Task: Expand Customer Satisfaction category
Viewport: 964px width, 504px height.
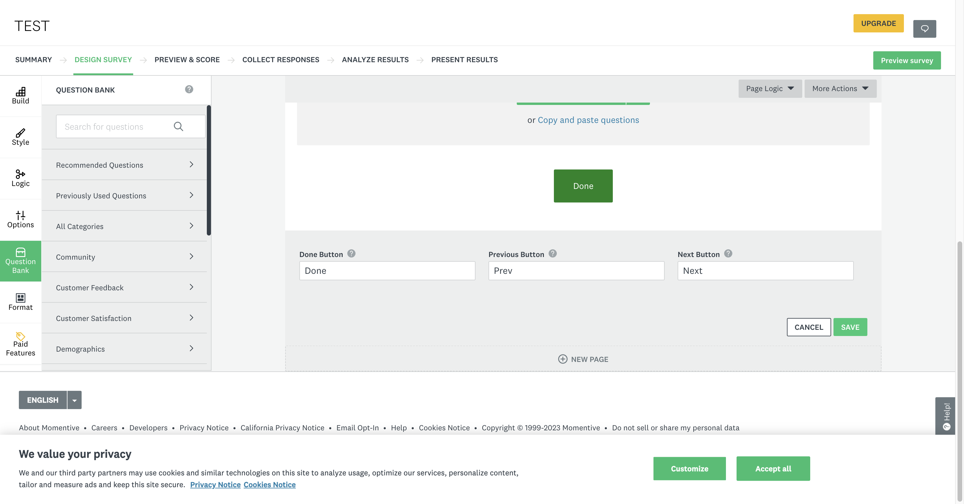Action: point(124,318)
